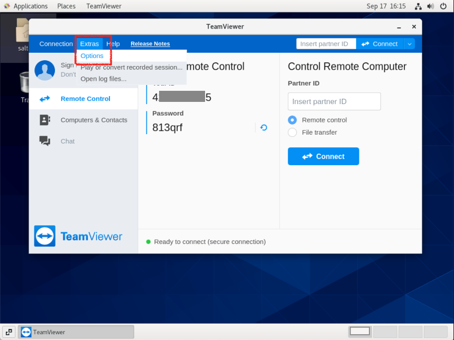
Task: Click the TeamViewer logo at sidebar bottom
Action: point(78,236)
